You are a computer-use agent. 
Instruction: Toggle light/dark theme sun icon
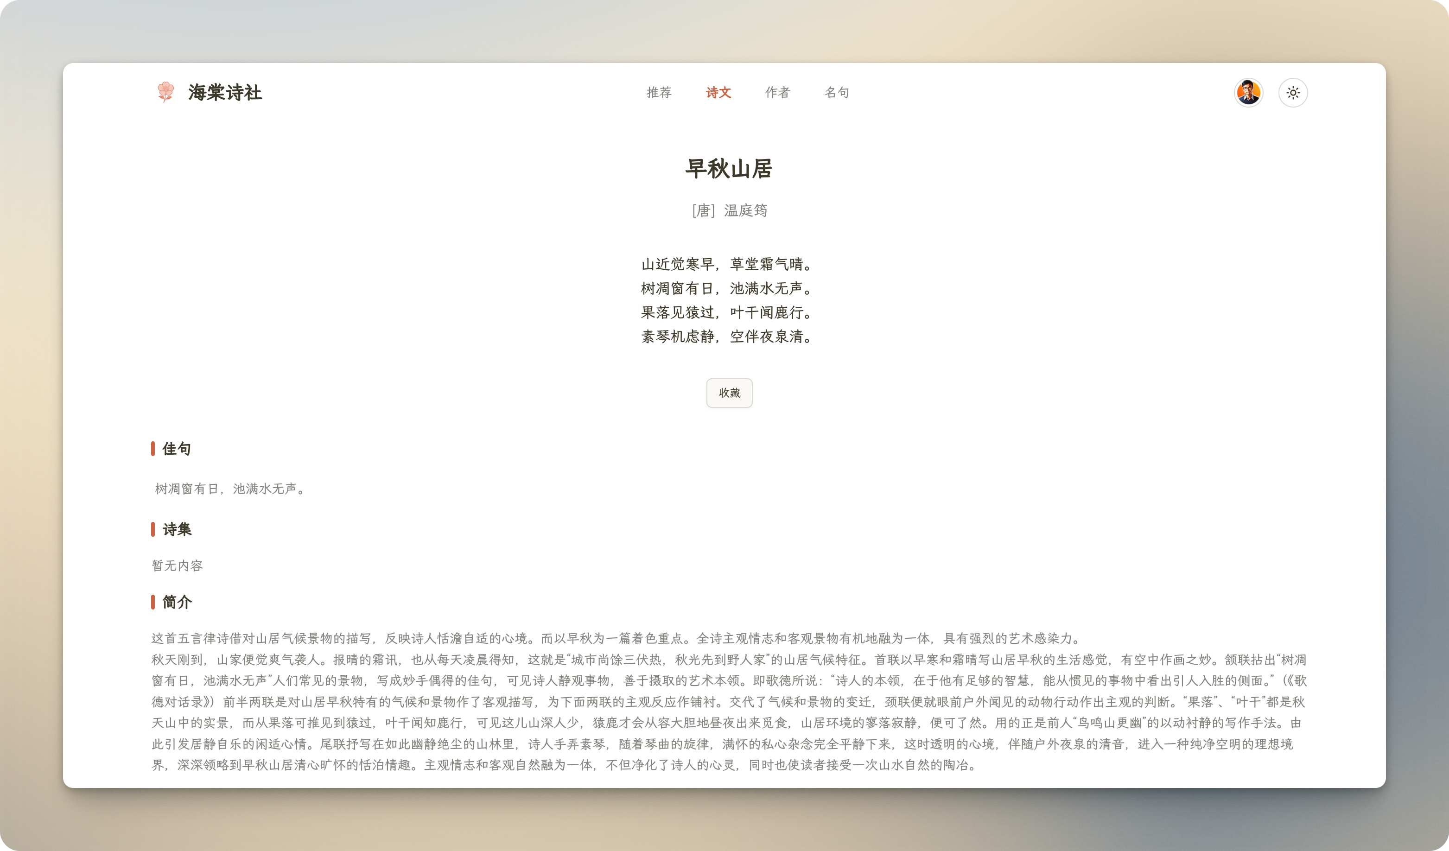pyautogui.click(x=1293, y=93)
